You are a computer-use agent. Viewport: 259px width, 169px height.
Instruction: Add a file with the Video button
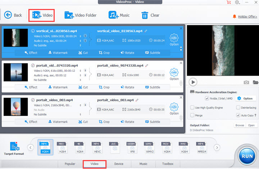tap(42, 15)
